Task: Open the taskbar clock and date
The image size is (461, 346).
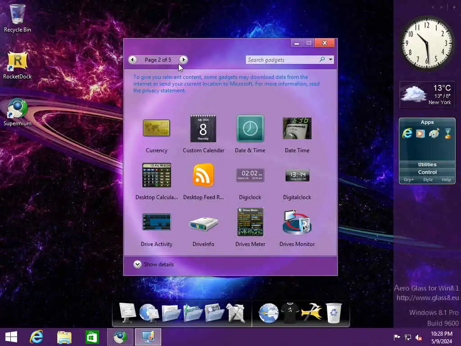Action: click(441, 337)
